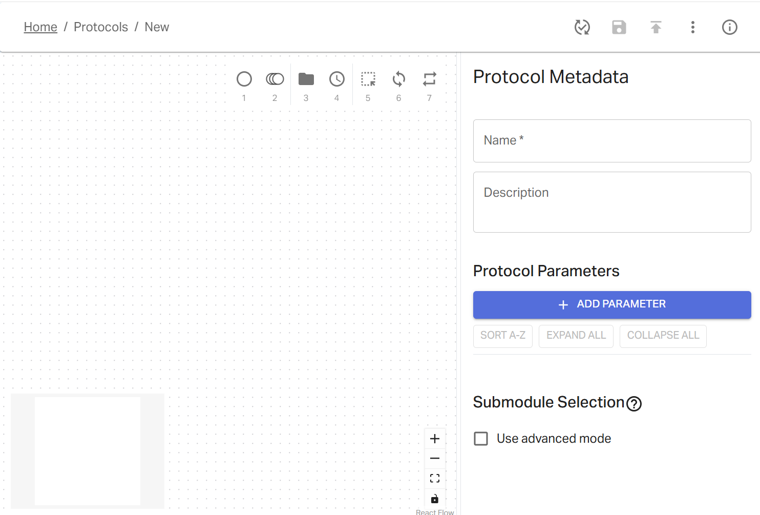Viewport: 760px width, 515px height.
Task: Open the three-dot overflow menu
Action: point(692,27)
